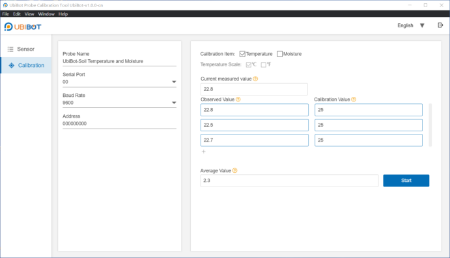Click the UbiBot logo in header
The height and width of the screenshot is (258, 450).
23,27
